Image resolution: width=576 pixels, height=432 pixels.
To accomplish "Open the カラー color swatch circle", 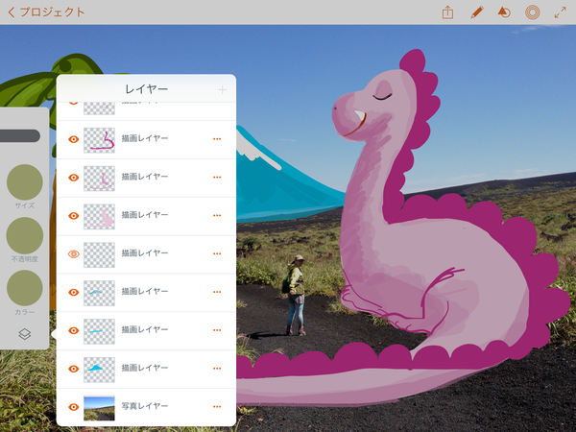I will tap(25, 288).
